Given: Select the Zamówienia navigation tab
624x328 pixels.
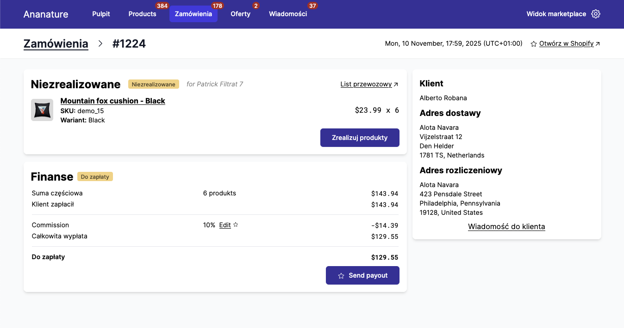Looking at the screenshot, I should 193,14.
